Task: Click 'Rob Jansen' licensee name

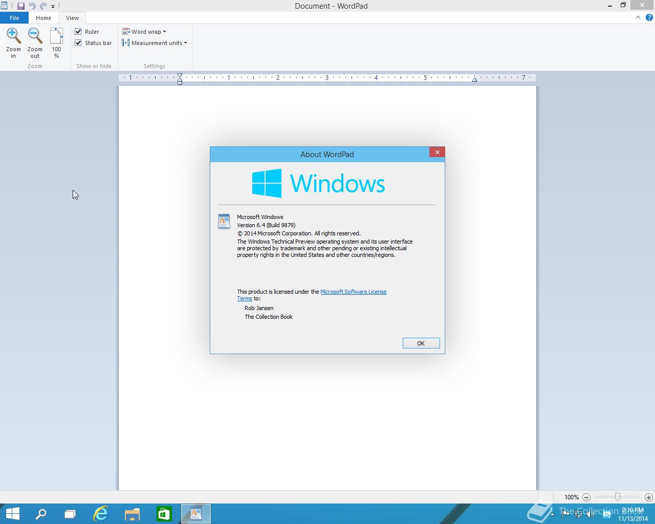Action: 259,308
